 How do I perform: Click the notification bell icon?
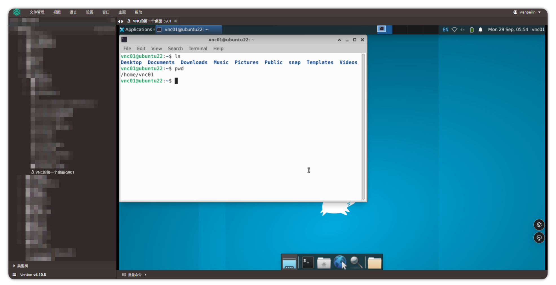point(480,30)
